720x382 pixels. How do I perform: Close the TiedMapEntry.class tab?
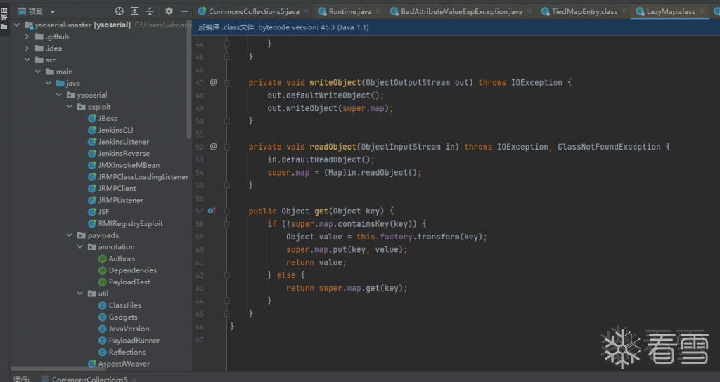624,11
